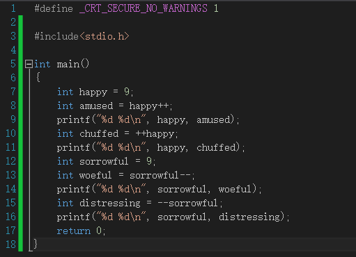Click printf on line 9
This screenshot has height=257, width=356.
click(73, 120)
